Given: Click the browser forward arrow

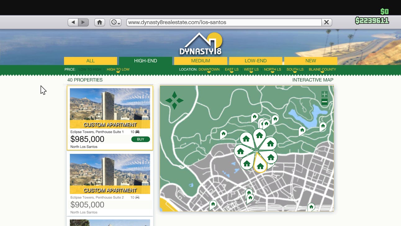Looking at the screenshot, I should 83,22.
